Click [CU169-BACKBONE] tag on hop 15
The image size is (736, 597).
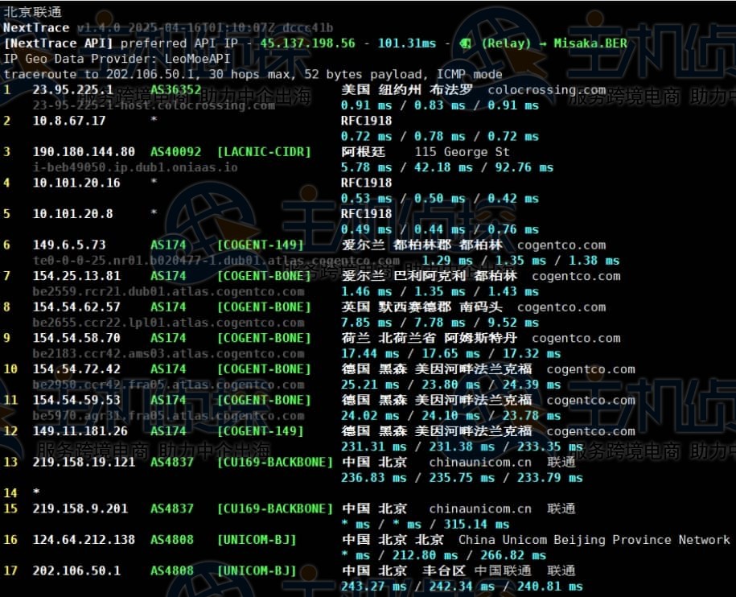tap(274, 508)
